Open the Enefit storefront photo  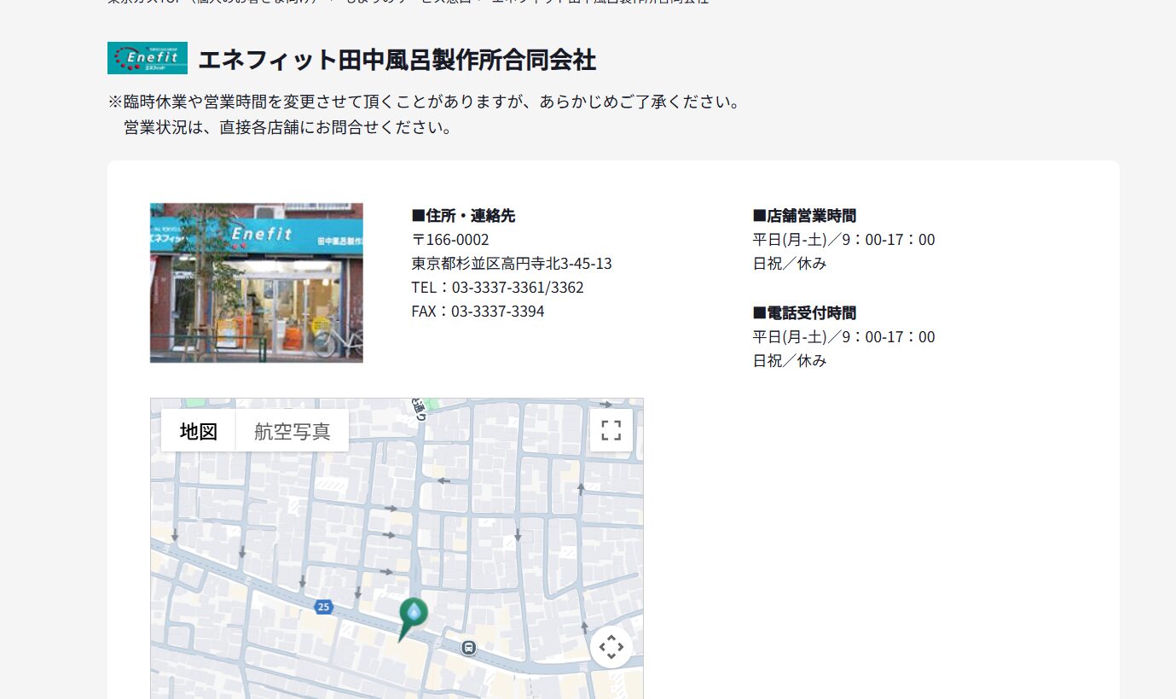click(256, 283)
